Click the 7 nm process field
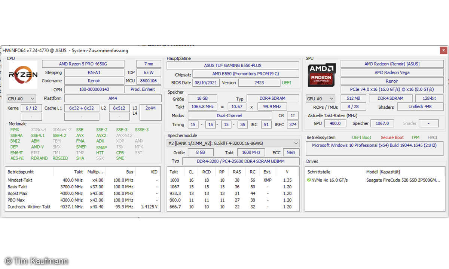This screenshot has height=269, width=449. (x=149, y=64)
